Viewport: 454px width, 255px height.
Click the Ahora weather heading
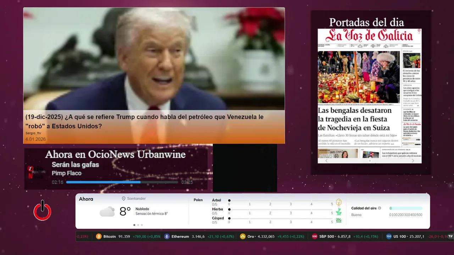click(x=86, y=199)
